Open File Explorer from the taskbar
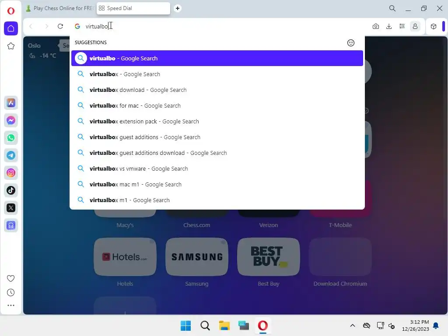Image resolution: width=448 pixels, height=336 pixels. click(x=224, y=325)
